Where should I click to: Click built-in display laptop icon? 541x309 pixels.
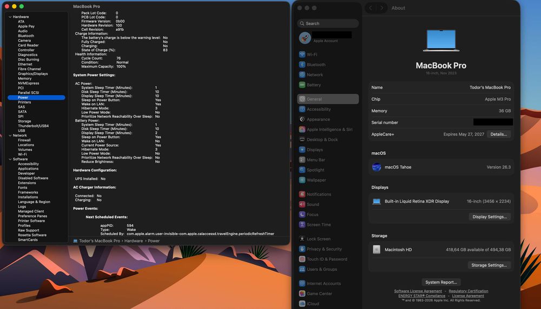click(377, 201)
